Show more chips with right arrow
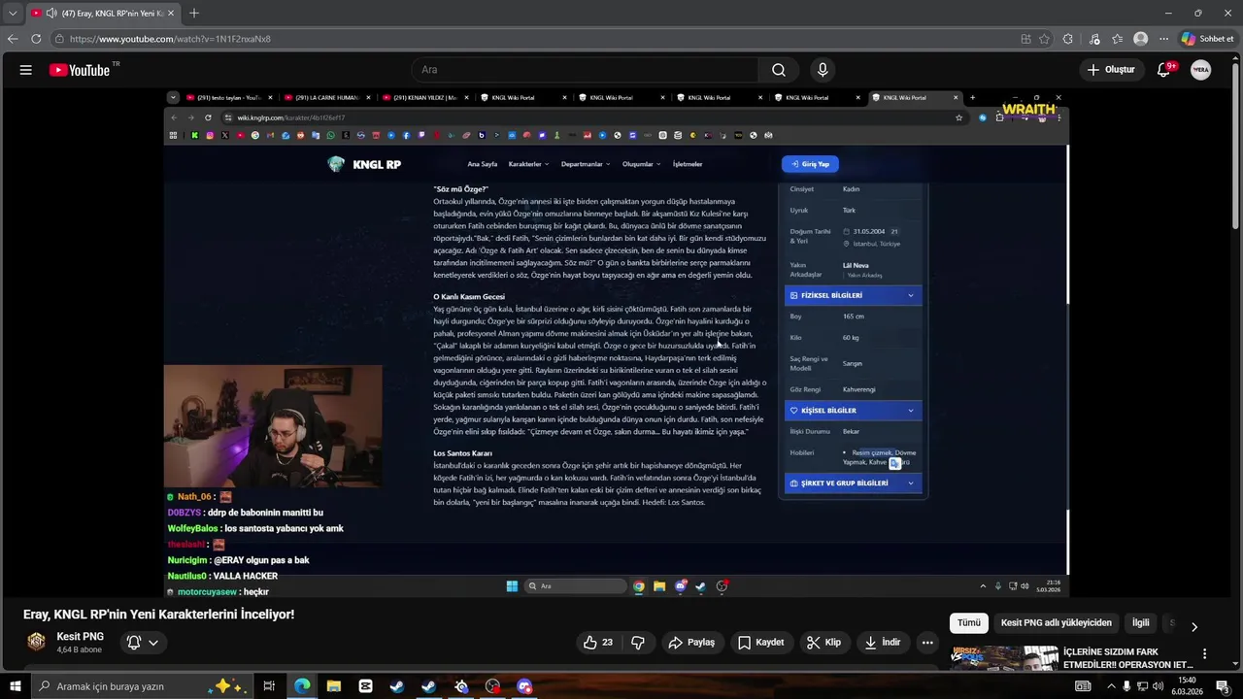 (1194, 626)
